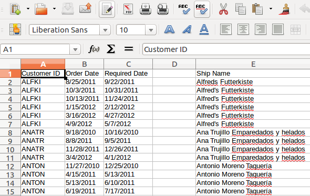Select the Format Paintbrush tool
The height and width of the screenshot is (196, 310).
284,9
